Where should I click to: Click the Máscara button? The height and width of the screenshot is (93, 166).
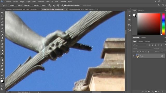tap(36, 5)
